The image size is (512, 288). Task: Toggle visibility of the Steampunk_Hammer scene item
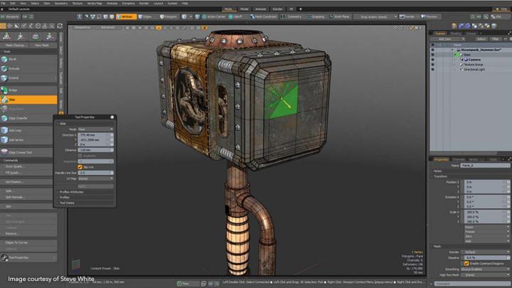click(432, 50)
